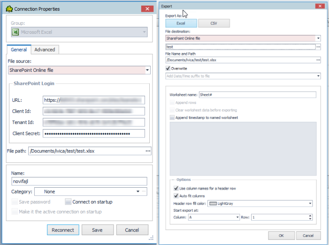Open the Category dropdown set to None
The image size is (329, 245).
(x=138, y=191)
